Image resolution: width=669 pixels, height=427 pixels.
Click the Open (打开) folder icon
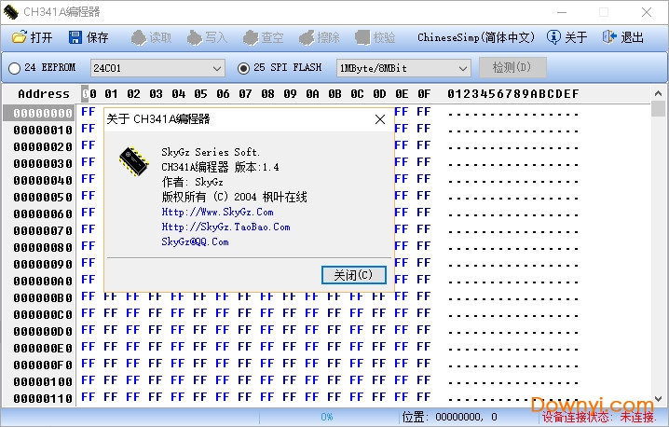tap(19, 37)
